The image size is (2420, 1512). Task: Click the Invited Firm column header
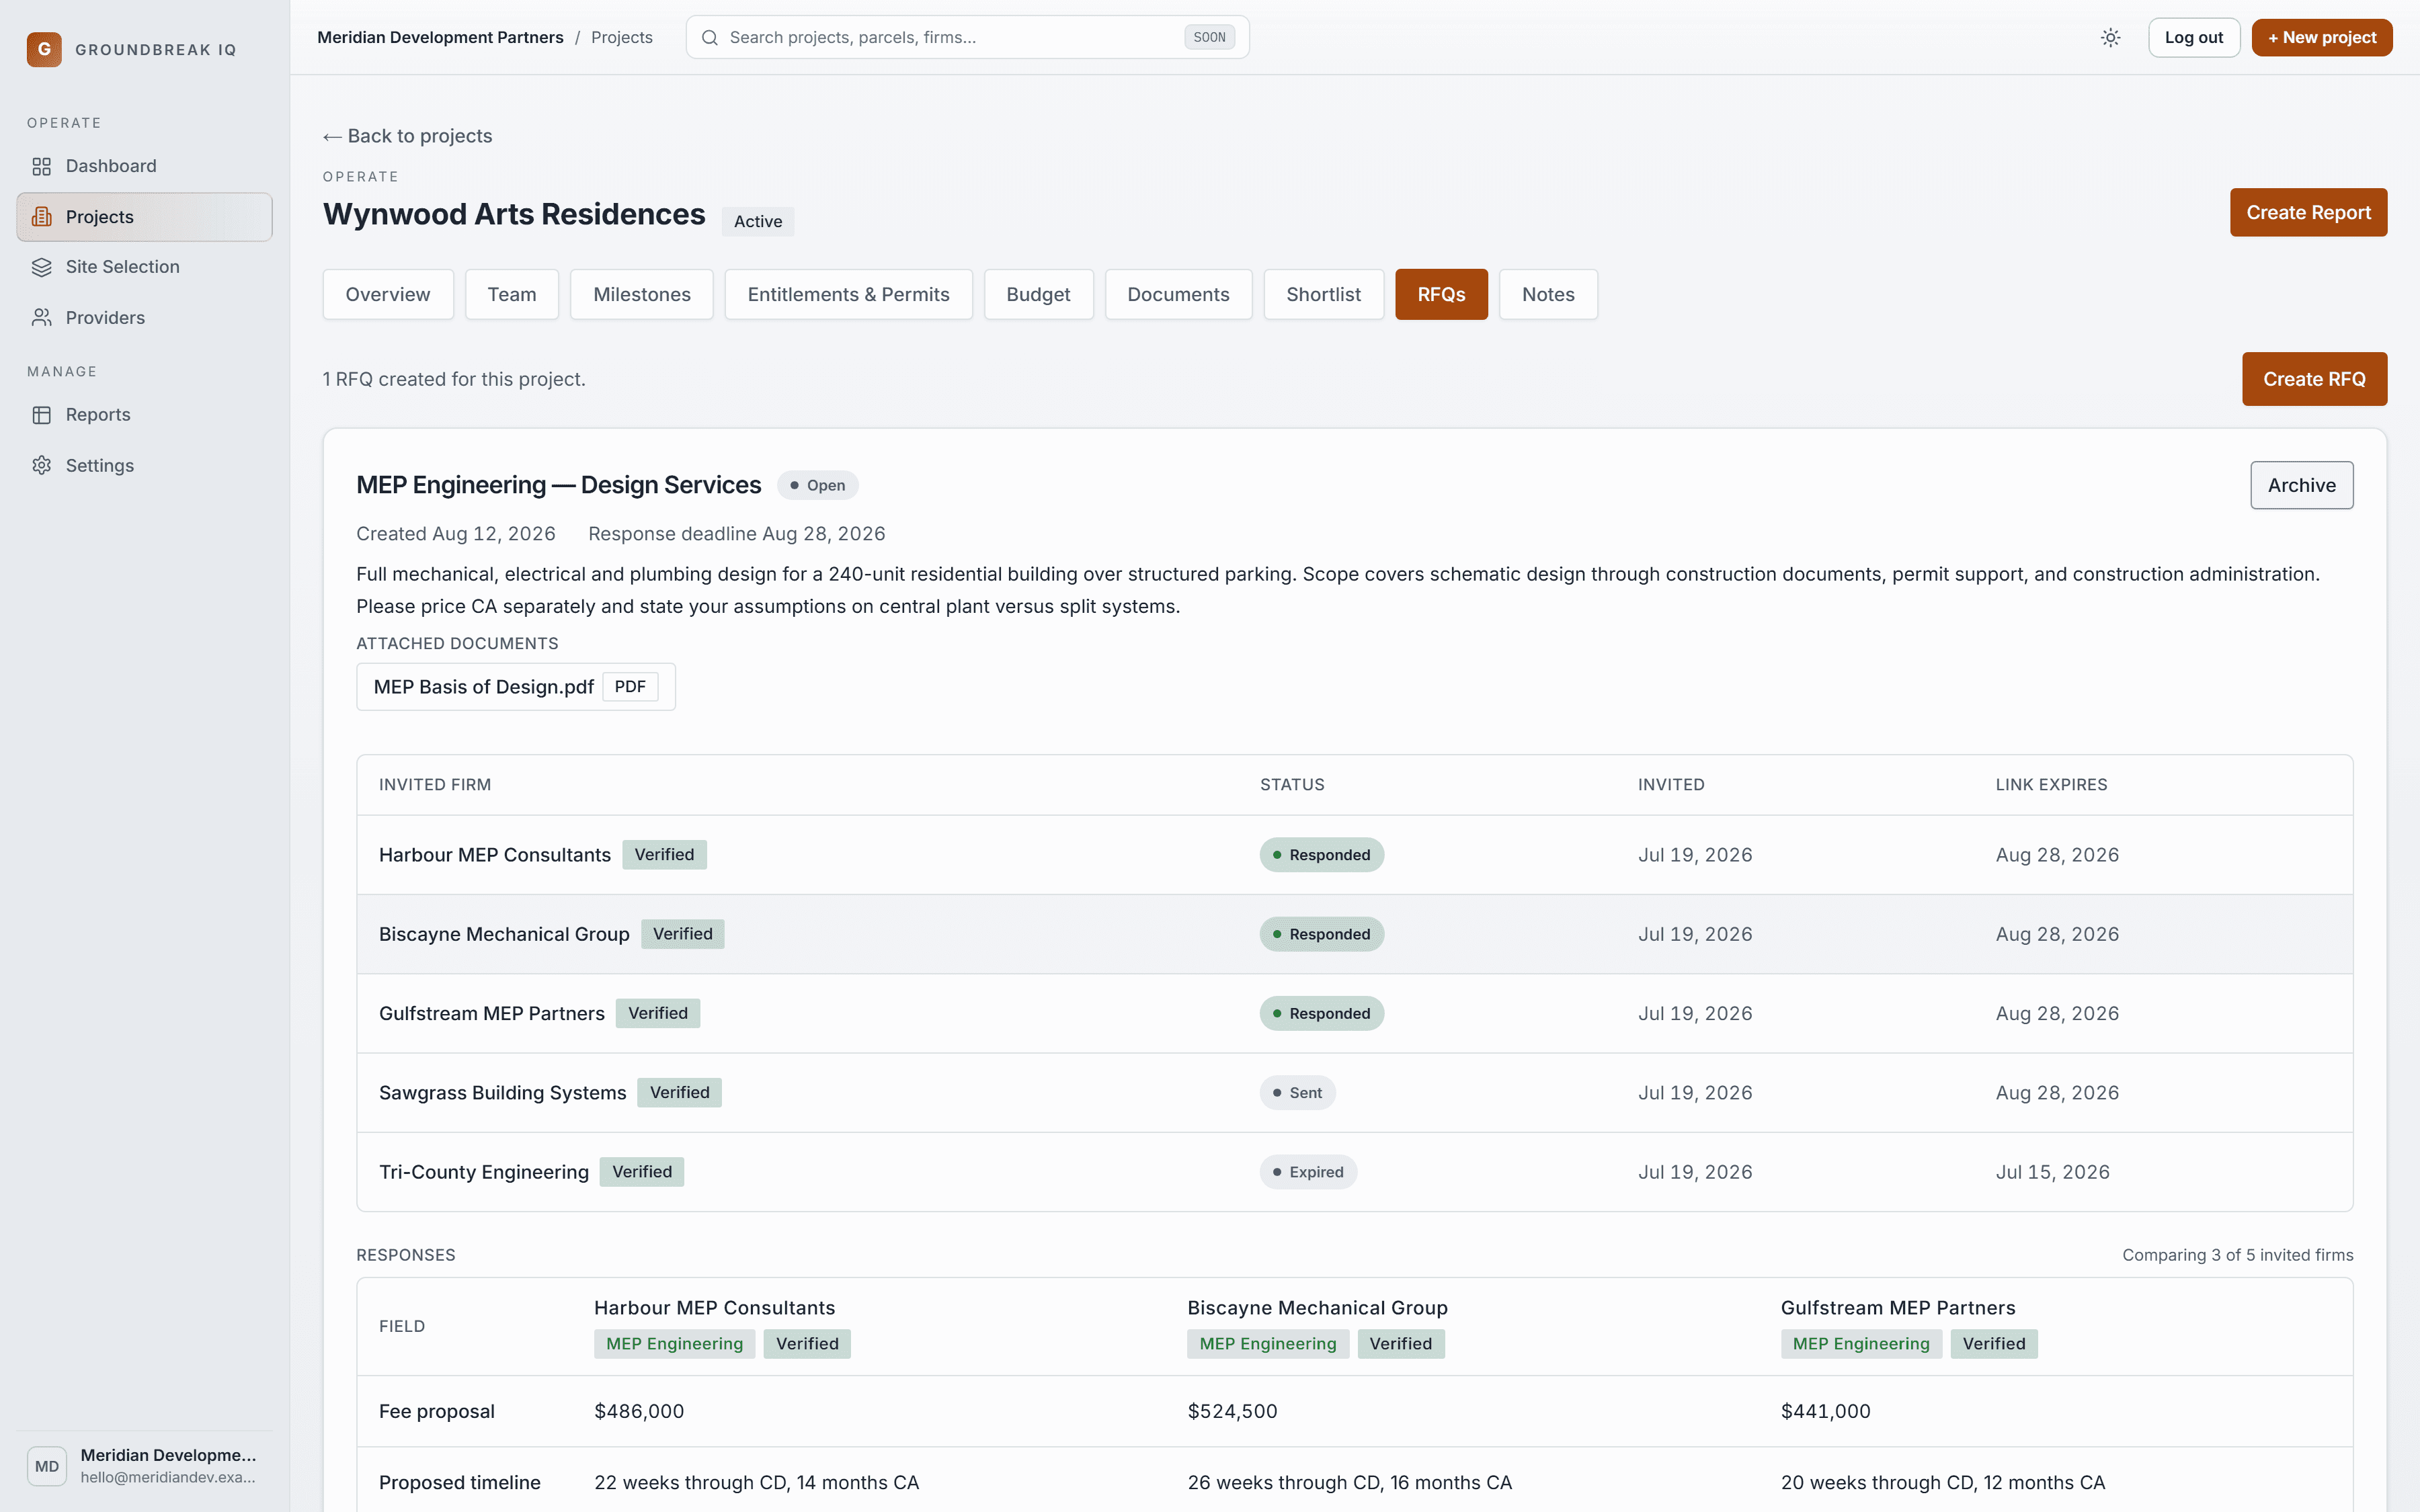click(x=435, y=785)
